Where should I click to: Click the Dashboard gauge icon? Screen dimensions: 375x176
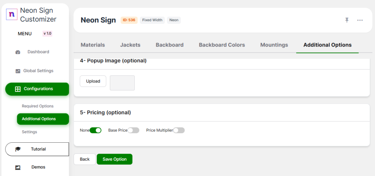(x=18, y=52)
